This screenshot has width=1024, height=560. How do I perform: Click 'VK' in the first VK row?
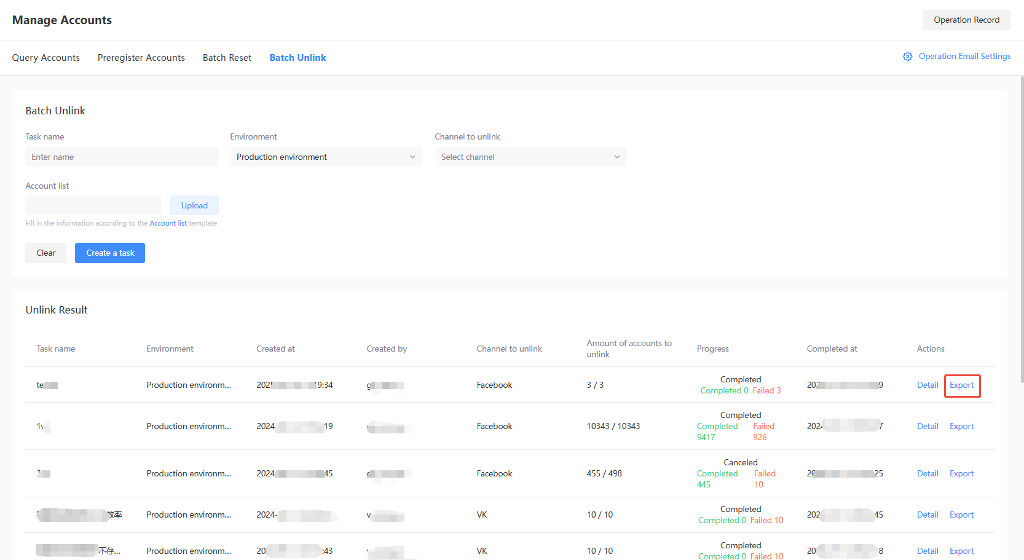pyautogui.click(x=481, y=515)
